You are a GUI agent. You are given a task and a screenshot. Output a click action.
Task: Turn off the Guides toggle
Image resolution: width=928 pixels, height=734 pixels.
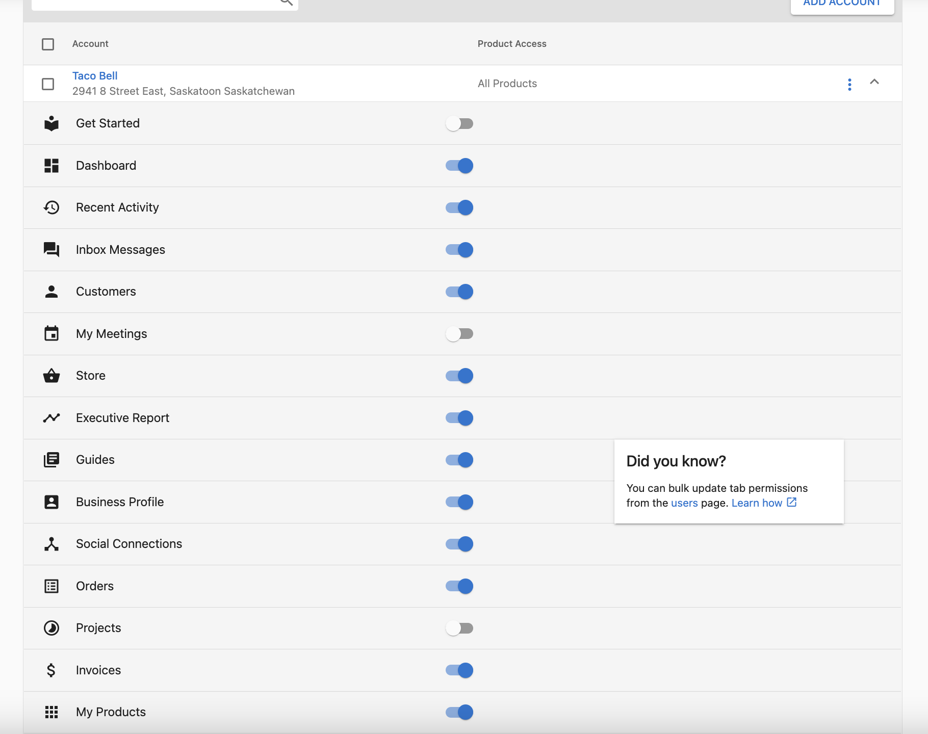point(459,460)
